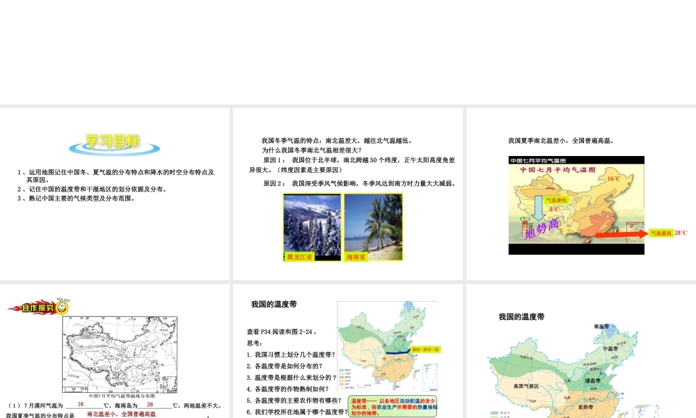The width and height of the screenshot is (696, 418).
Task: Click question 3 温度带是根据什么来划分的
Action: point(291,378)
